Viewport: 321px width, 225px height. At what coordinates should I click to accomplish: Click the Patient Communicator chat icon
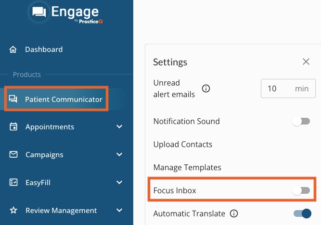coord(13,99)
